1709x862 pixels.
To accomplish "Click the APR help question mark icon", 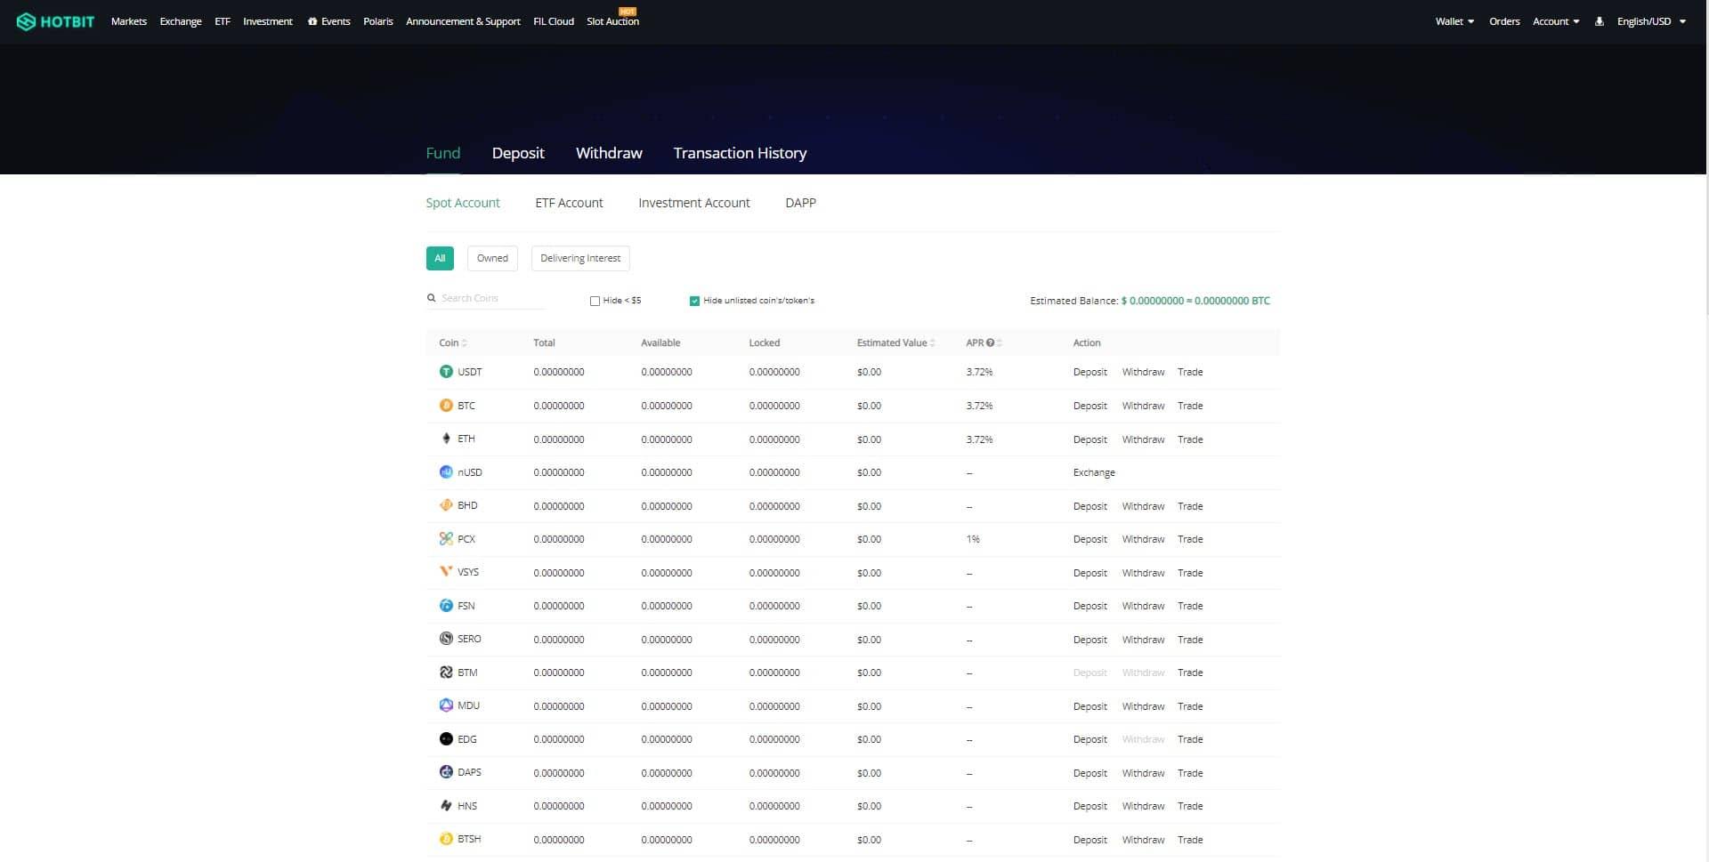I will pyautogui.click(x=990, y=342).
